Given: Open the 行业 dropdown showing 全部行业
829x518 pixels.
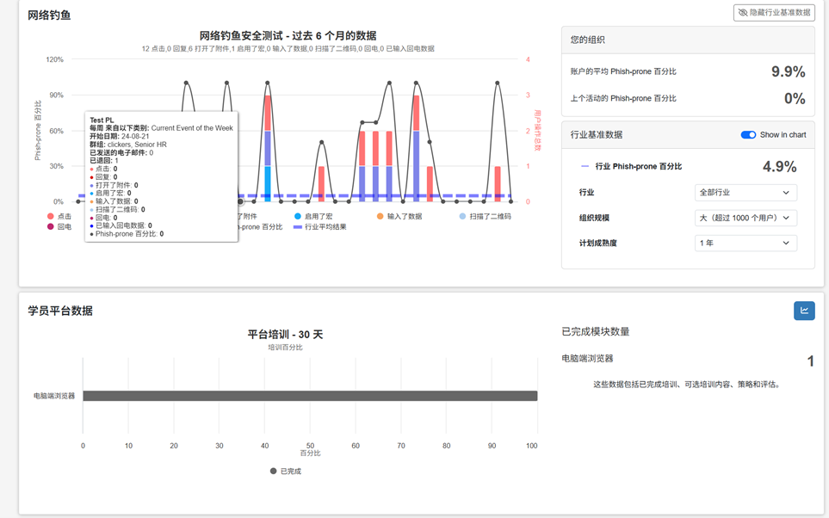Looking at the screenshot, I should coord(745,193).
